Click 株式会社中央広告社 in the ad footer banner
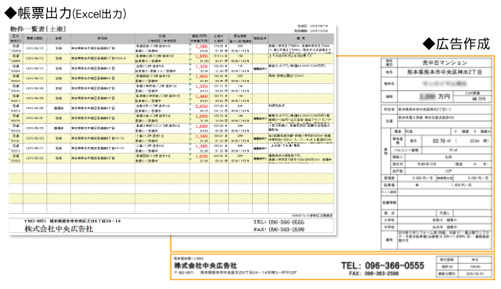Image resolution: width=501 pixels, height=289 pixels. [206, 266]
